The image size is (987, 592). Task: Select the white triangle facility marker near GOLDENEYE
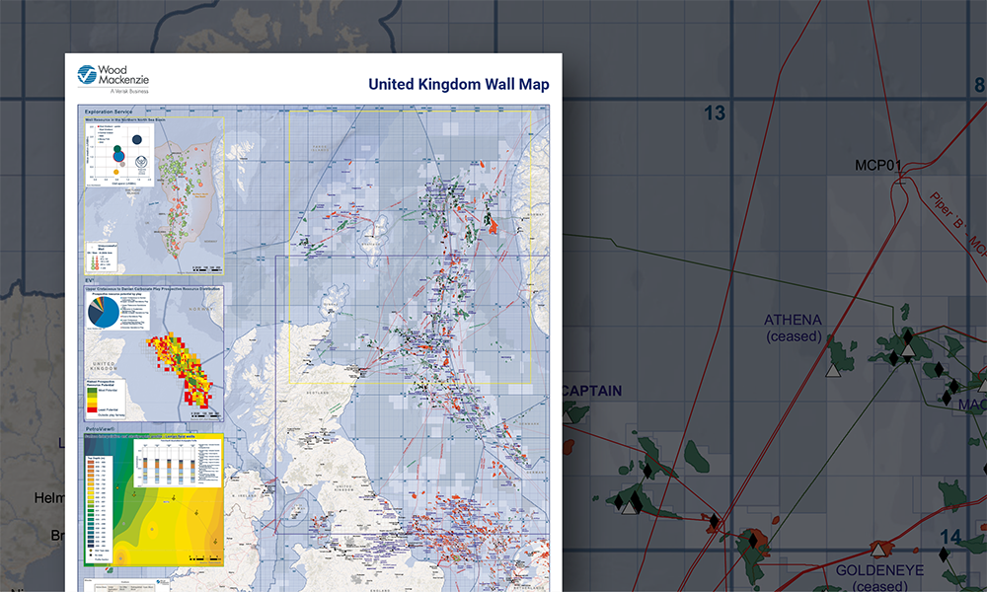[878, 551]
